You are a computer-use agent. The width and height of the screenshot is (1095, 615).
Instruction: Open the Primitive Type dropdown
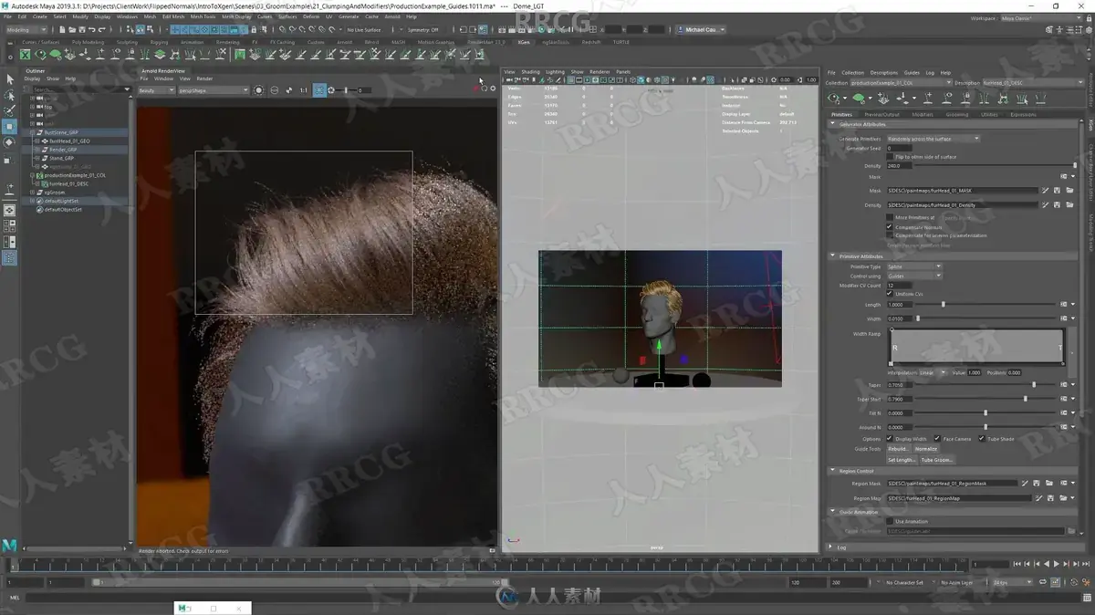point(913,266)
